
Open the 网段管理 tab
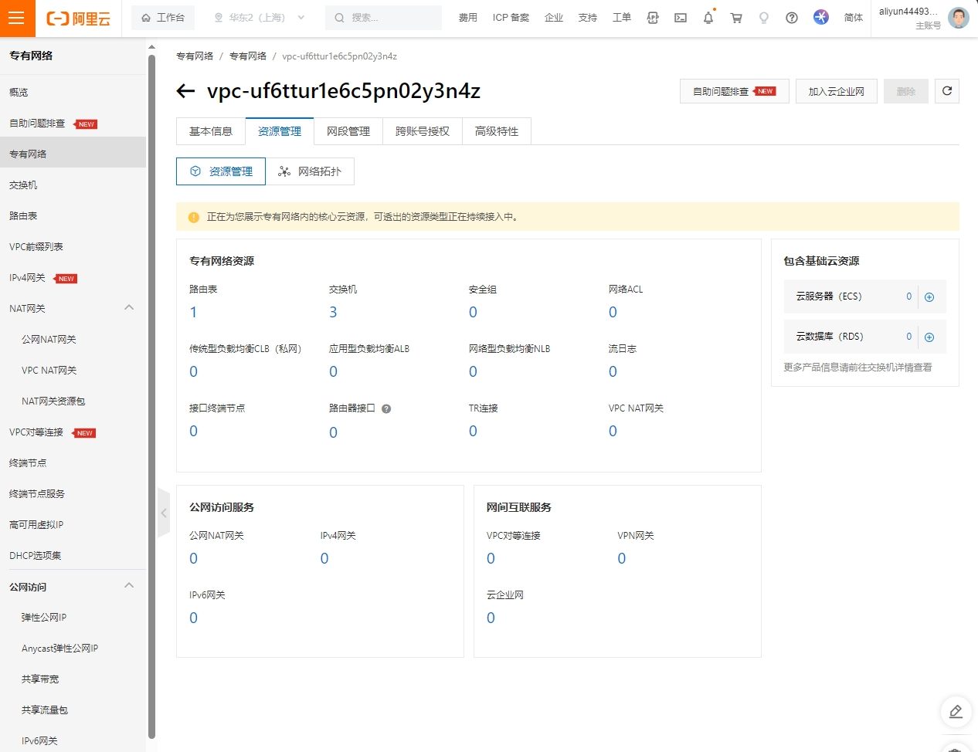pyautogui.click(x=348, y=131)
